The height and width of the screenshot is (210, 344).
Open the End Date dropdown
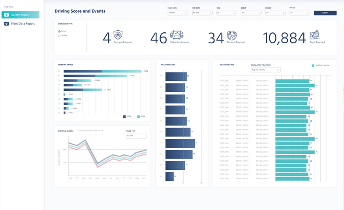click(x=203, y=13)
